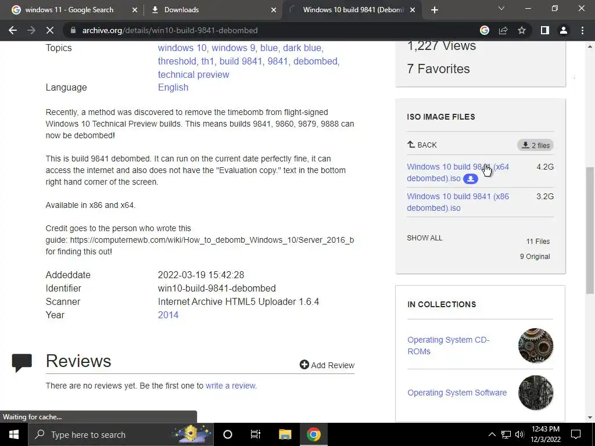Click the '7 Favorites' text
The height and width of the screenshot is (446, 595).
point(438,69)
